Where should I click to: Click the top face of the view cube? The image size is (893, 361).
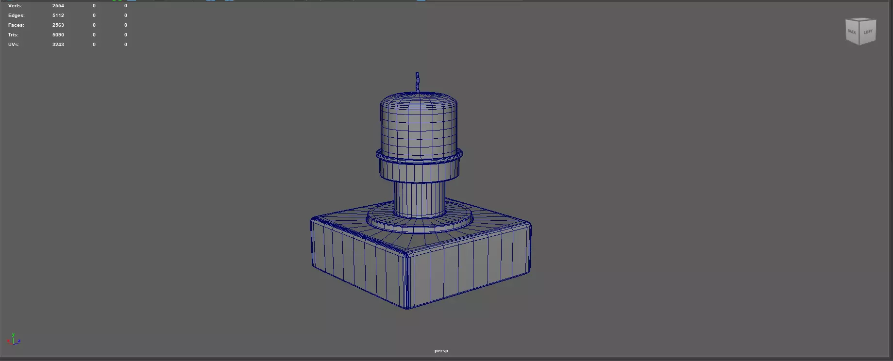861,19
